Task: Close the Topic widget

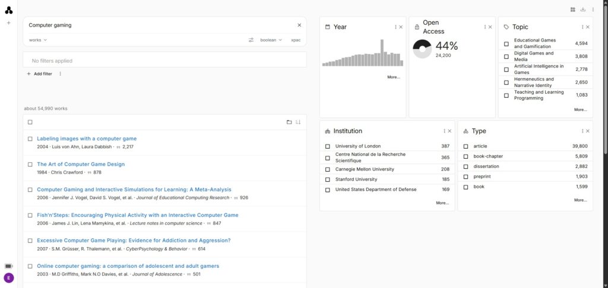Action: coord(588,27)
